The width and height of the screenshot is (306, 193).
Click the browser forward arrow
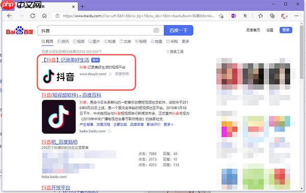[x=21, y=16]
